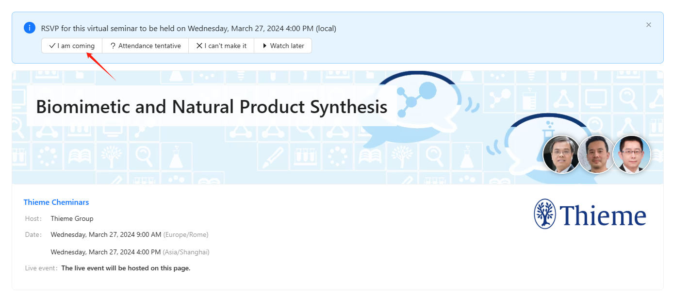Open the middle speaker's avatar photo
The image size is (673, 299).
click(x=596, y=154)
